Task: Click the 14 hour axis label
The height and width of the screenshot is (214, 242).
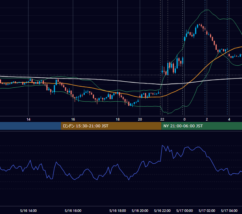Action: point(28,119)
